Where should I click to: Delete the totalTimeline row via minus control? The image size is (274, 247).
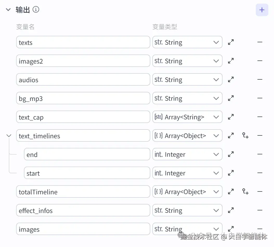260,191
